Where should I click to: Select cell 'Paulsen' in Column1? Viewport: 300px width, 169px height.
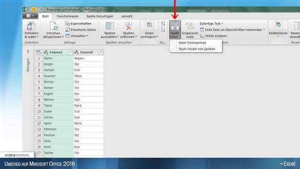[58, 135]
